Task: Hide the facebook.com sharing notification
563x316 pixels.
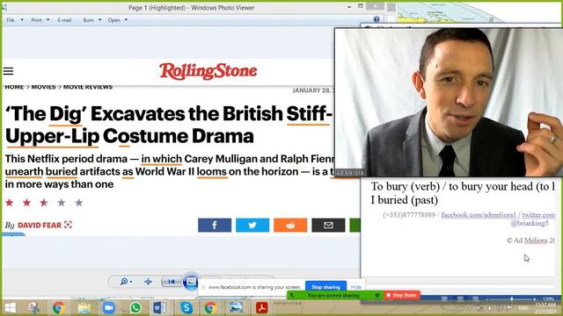Action: 355,287
